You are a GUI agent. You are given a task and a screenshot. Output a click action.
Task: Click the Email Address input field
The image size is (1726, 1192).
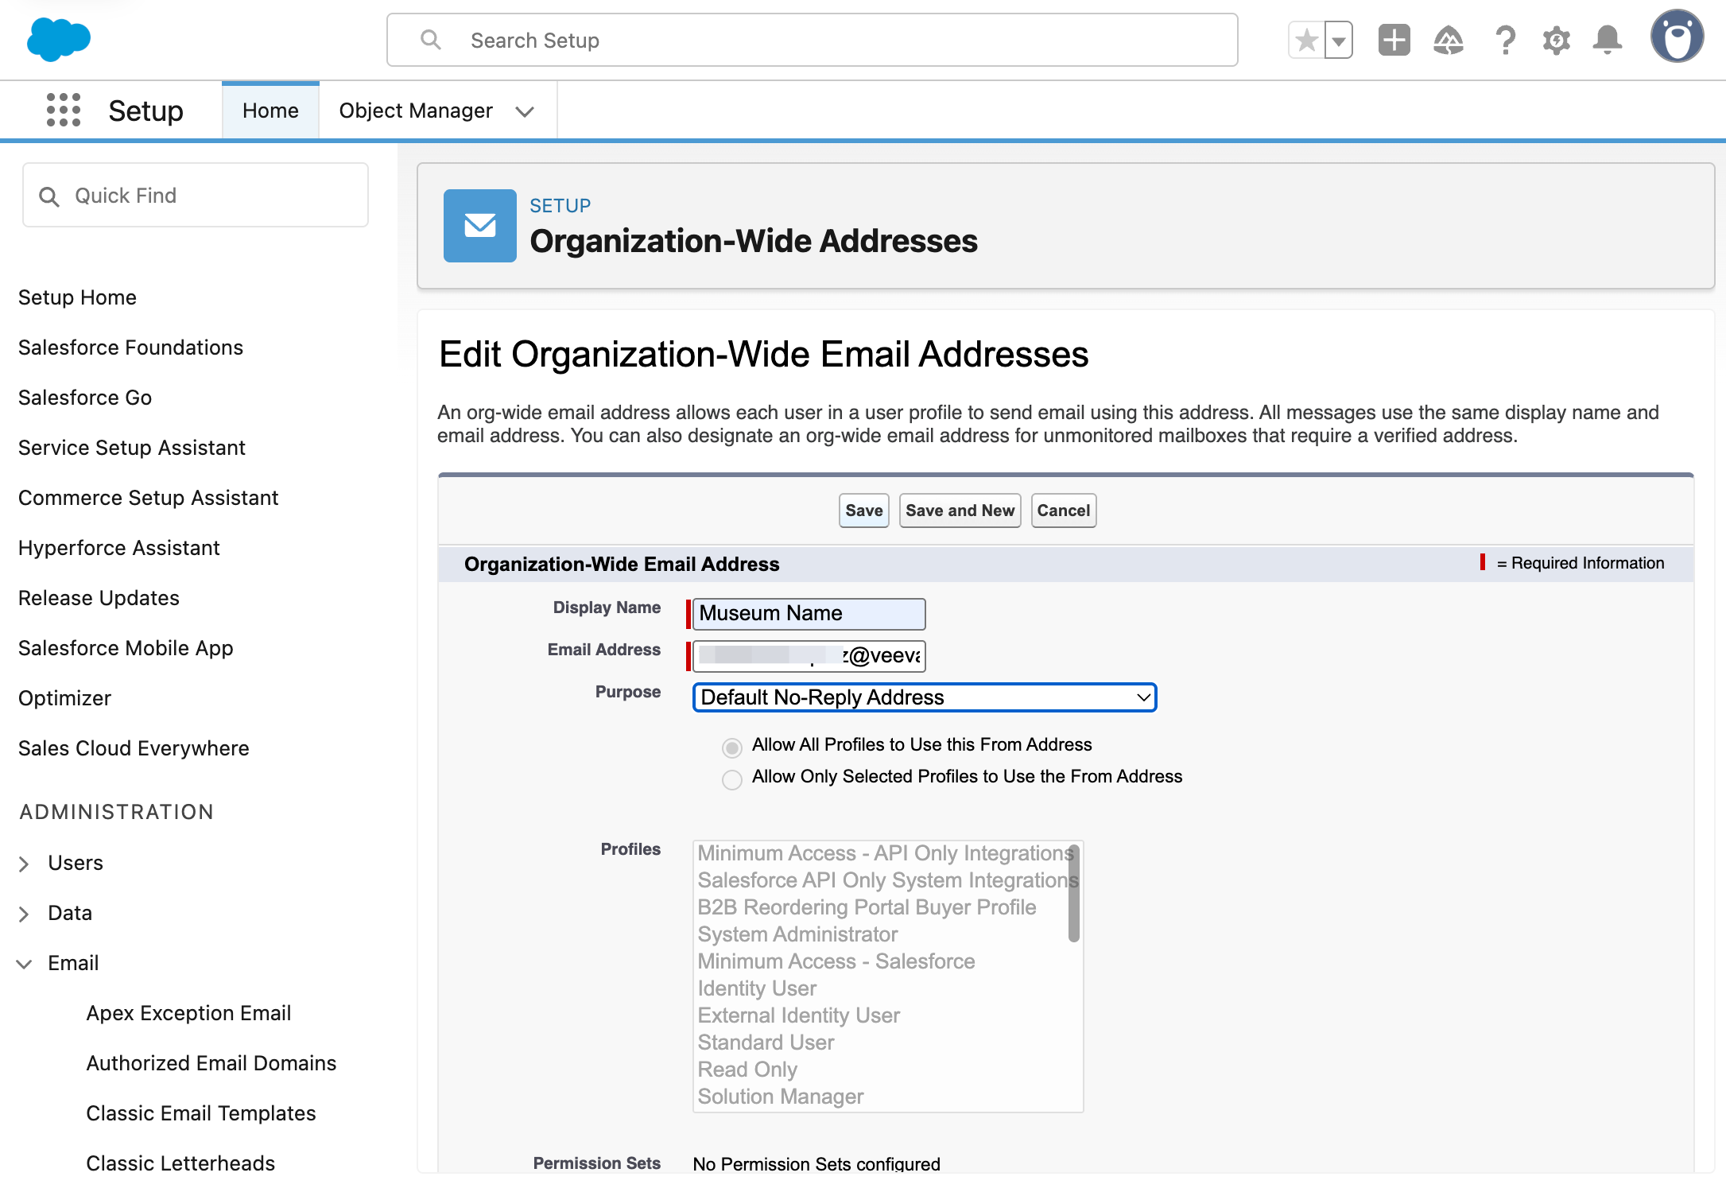[x=809, y=655]
